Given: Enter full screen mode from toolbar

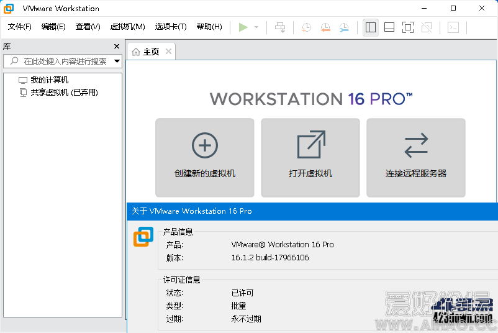Looking at the screenshot, I should 408,27.
